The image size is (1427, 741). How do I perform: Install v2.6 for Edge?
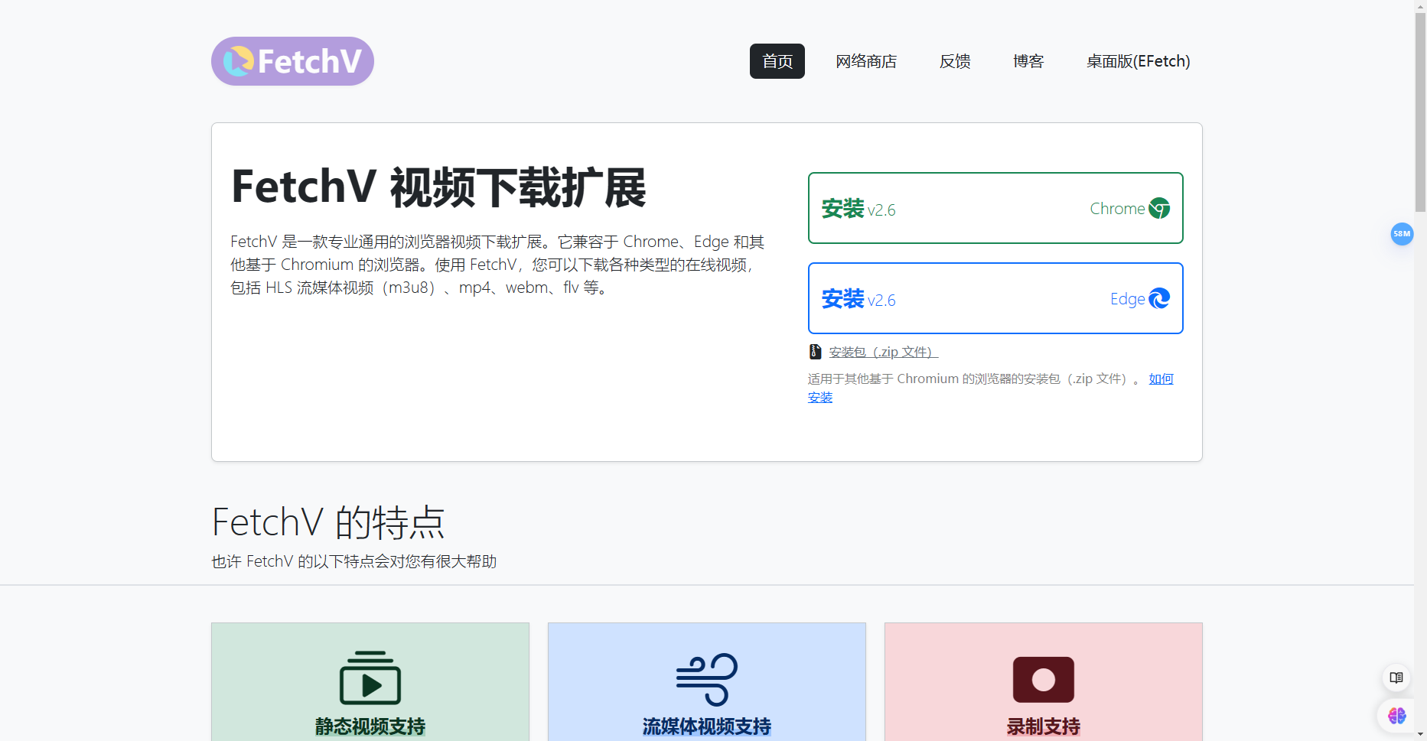coord(995,298)
